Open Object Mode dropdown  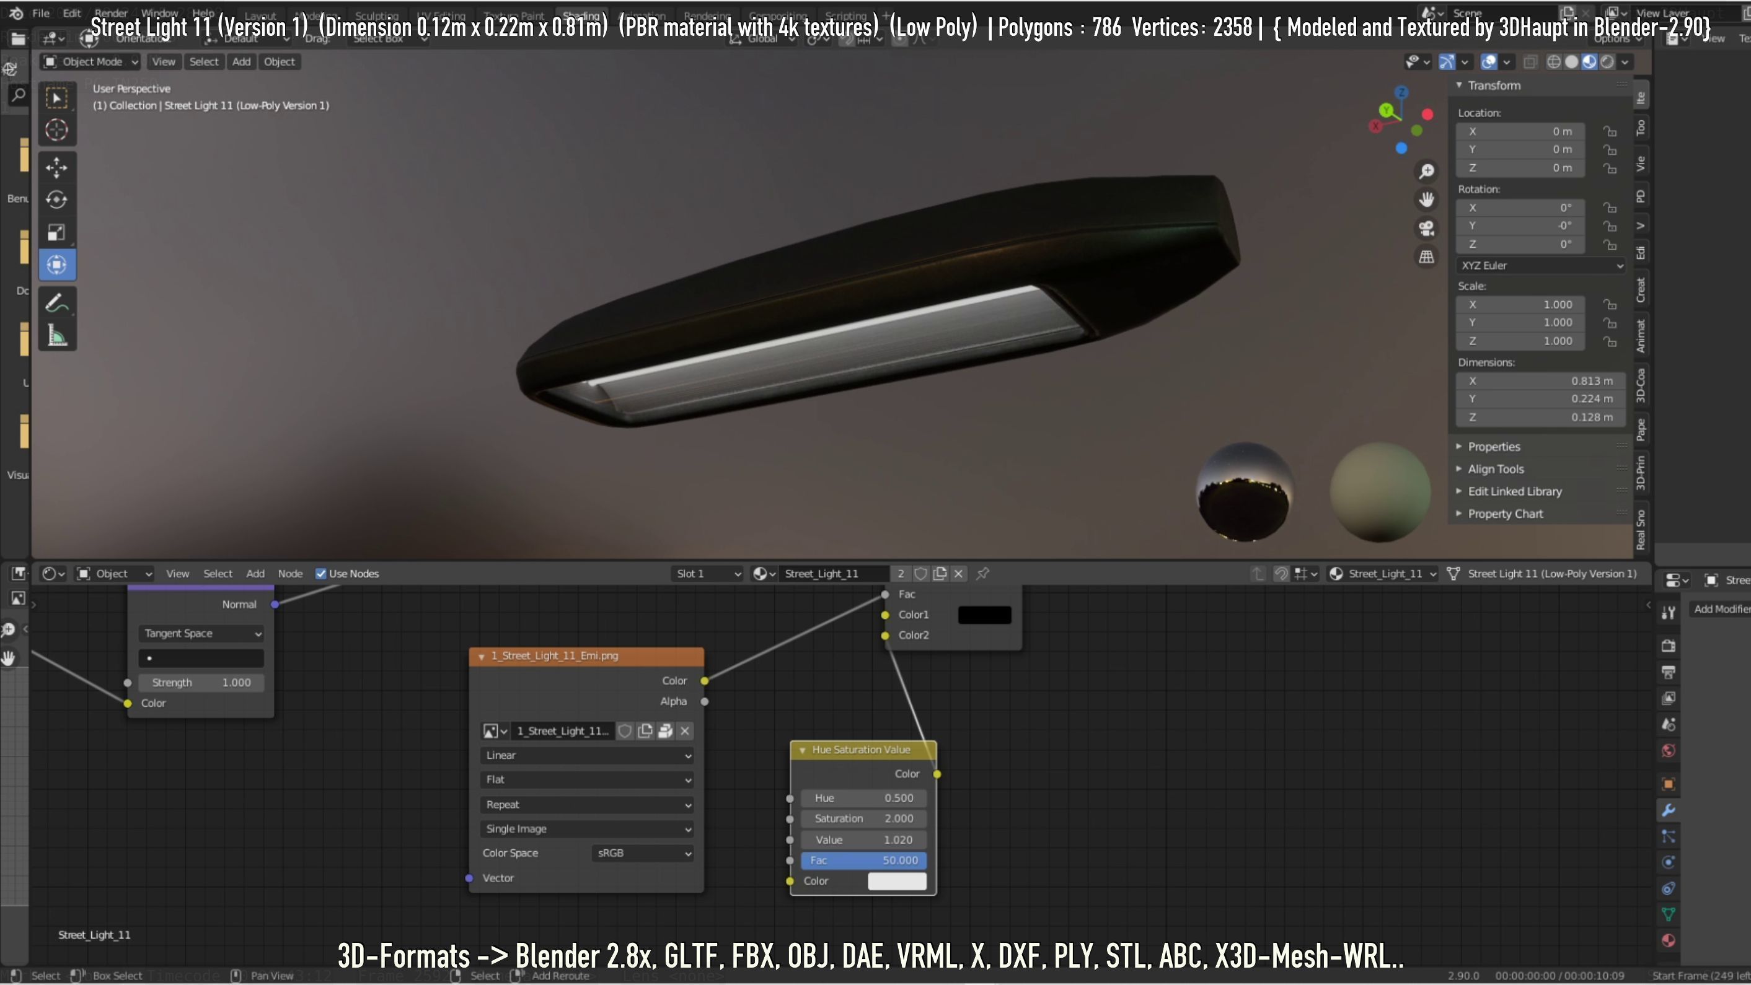(90, 62)
